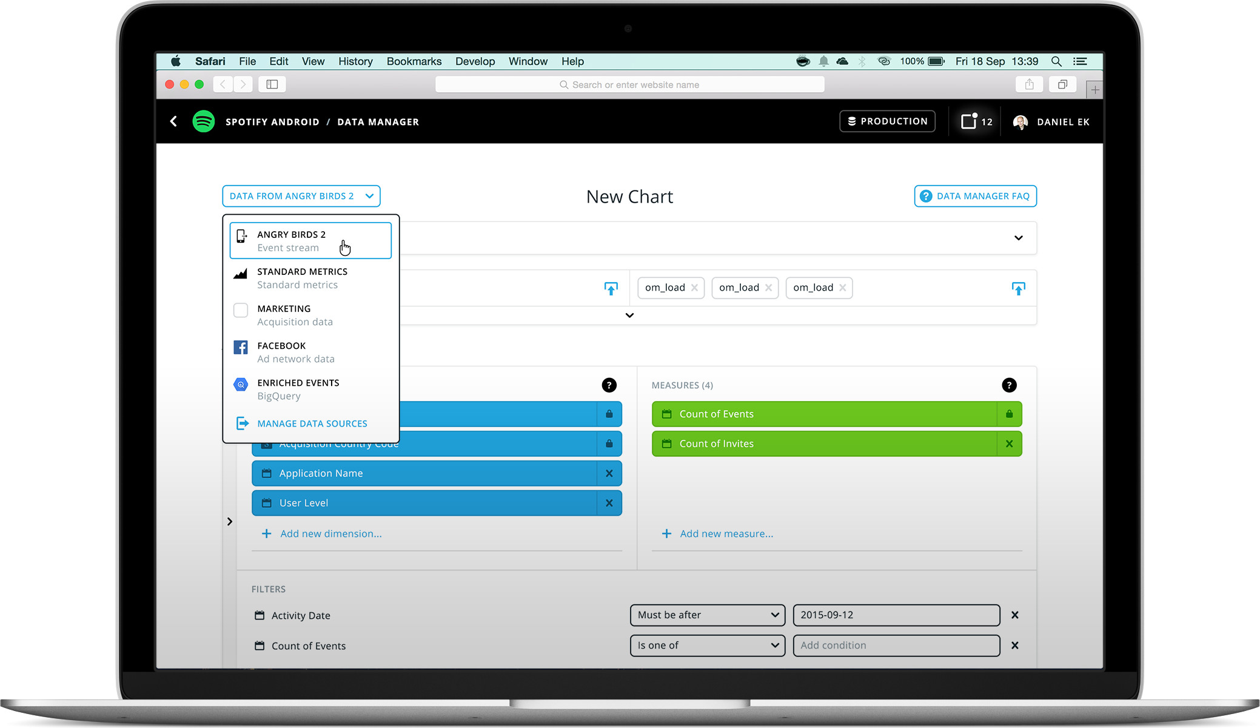Open the dimensions help question mark
Viewport: 1260px width, 728px height.
point(609,385)
